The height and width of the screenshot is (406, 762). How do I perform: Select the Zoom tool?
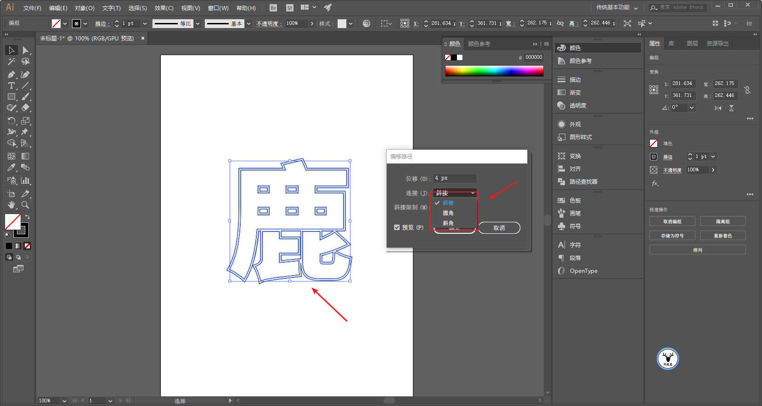26,205
